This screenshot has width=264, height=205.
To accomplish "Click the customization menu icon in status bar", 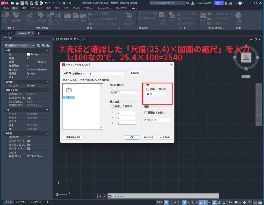I will pyautogui.click(x=260, y=202).
